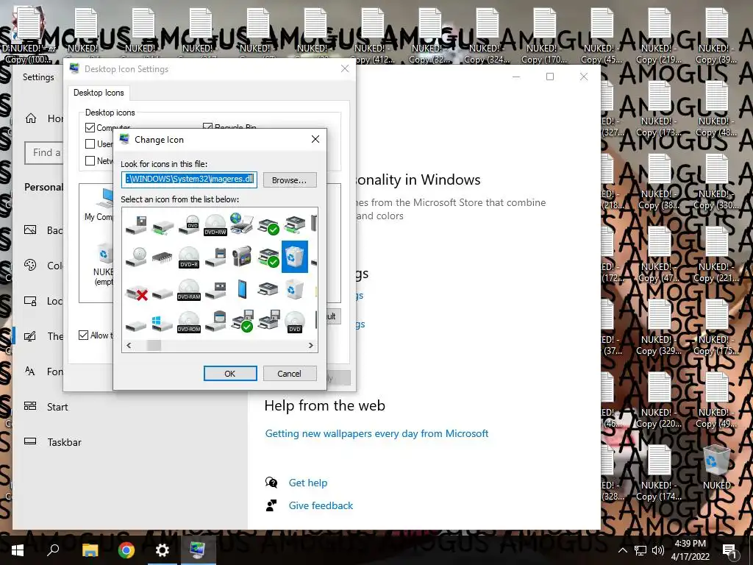Select the full recycle bin icon
This screenshot has height=565, width=753.
294,257
